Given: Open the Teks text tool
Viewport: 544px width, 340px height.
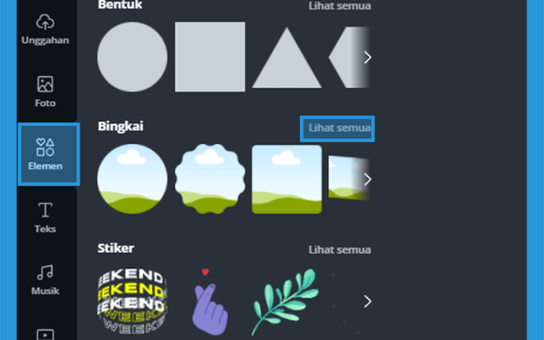Looking at the screenshot, I should (x=45, y=217).
